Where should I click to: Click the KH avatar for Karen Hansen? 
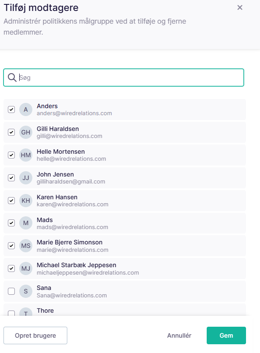(x=26, y=201)
